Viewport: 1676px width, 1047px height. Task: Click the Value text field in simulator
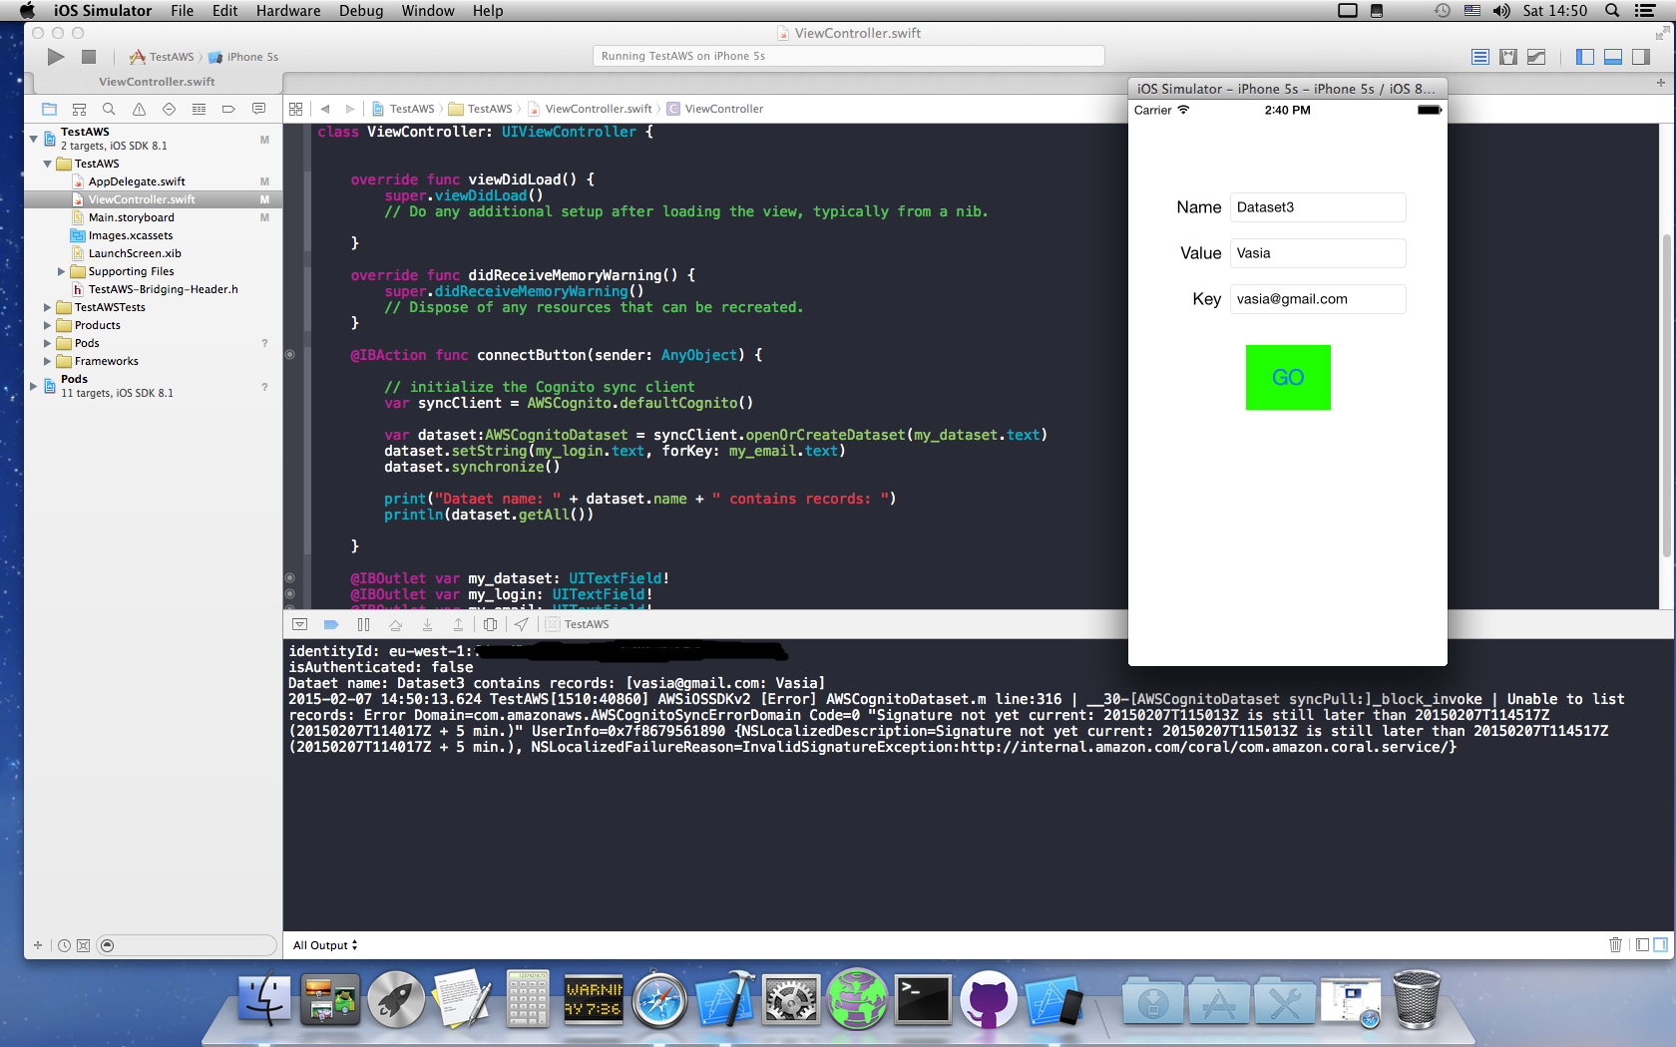[1318, 253]
